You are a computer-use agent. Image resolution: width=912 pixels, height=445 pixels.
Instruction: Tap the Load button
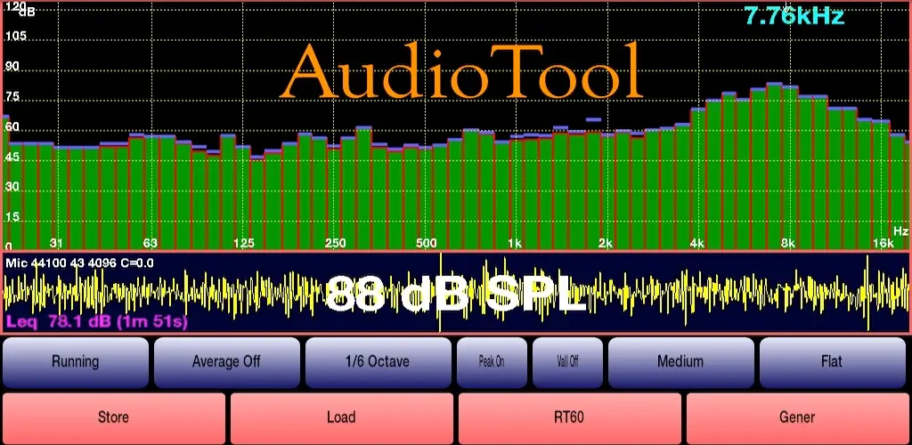[341, 417]
